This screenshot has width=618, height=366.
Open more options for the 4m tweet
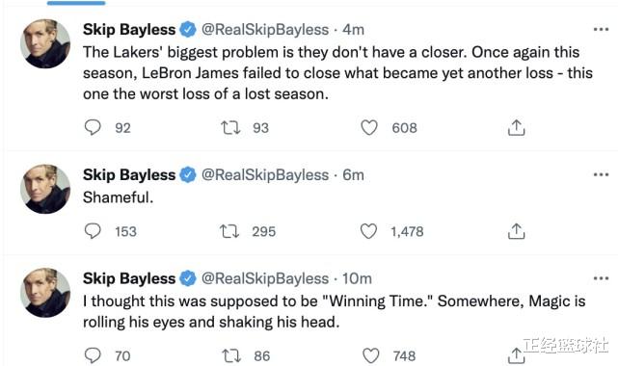pyautogui.click(x=601, y=30)
